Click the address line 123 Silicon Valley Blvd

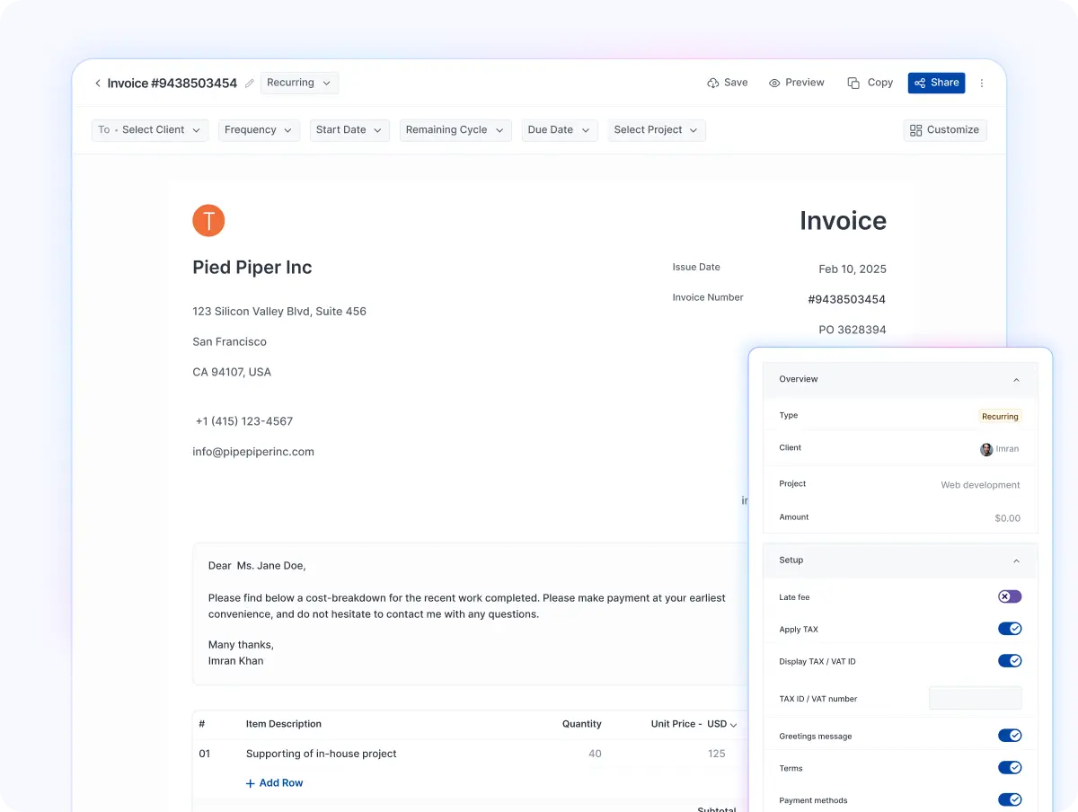point(279,312)
